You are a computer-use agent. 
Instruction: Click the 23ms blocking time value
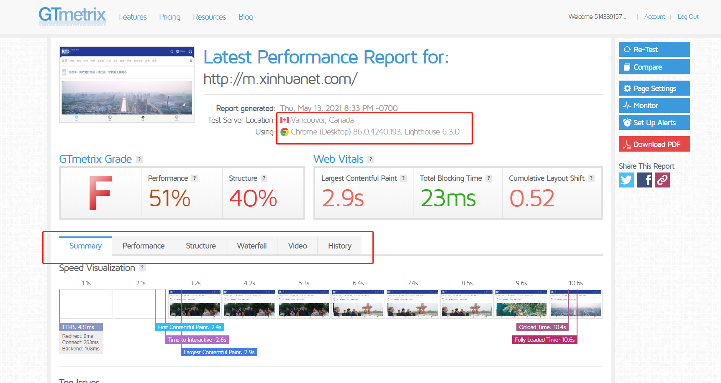pos(448,198)
